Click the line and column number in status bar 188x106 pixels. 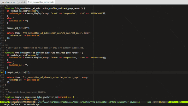[x=182, y=102]
